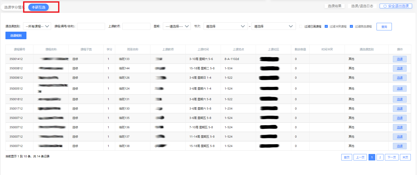
Task: Enable the 过滤已满课程 checkbox
Action: click(x=301, y=26)
